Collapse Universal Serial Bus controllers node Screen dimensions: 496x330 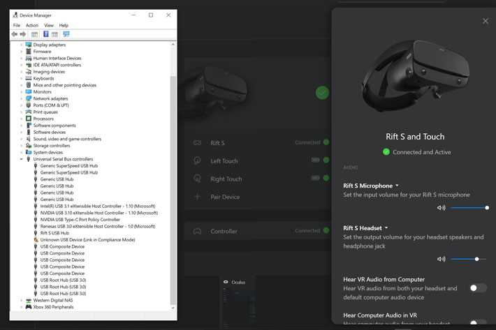coord(22,159)
